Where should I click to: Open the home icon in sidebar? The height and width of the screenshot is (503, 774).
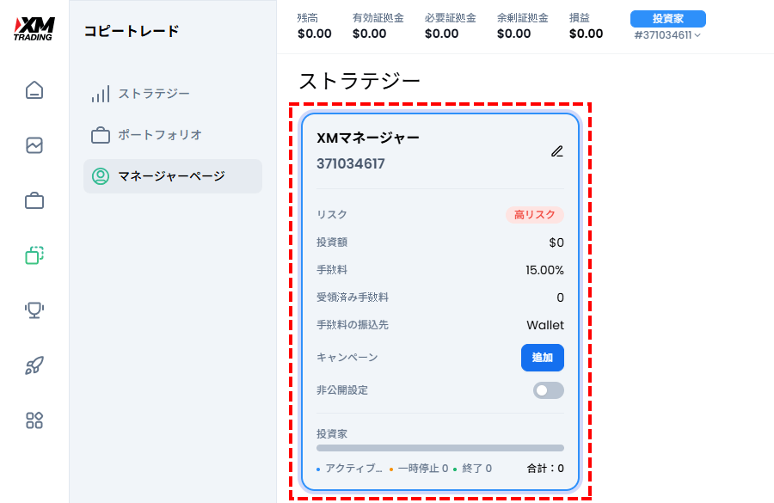tap(34, 90)
